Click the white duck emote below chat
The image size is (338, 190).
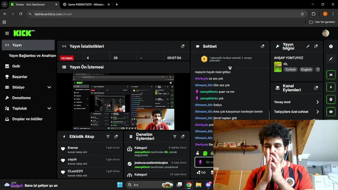(x=198, y=153)
